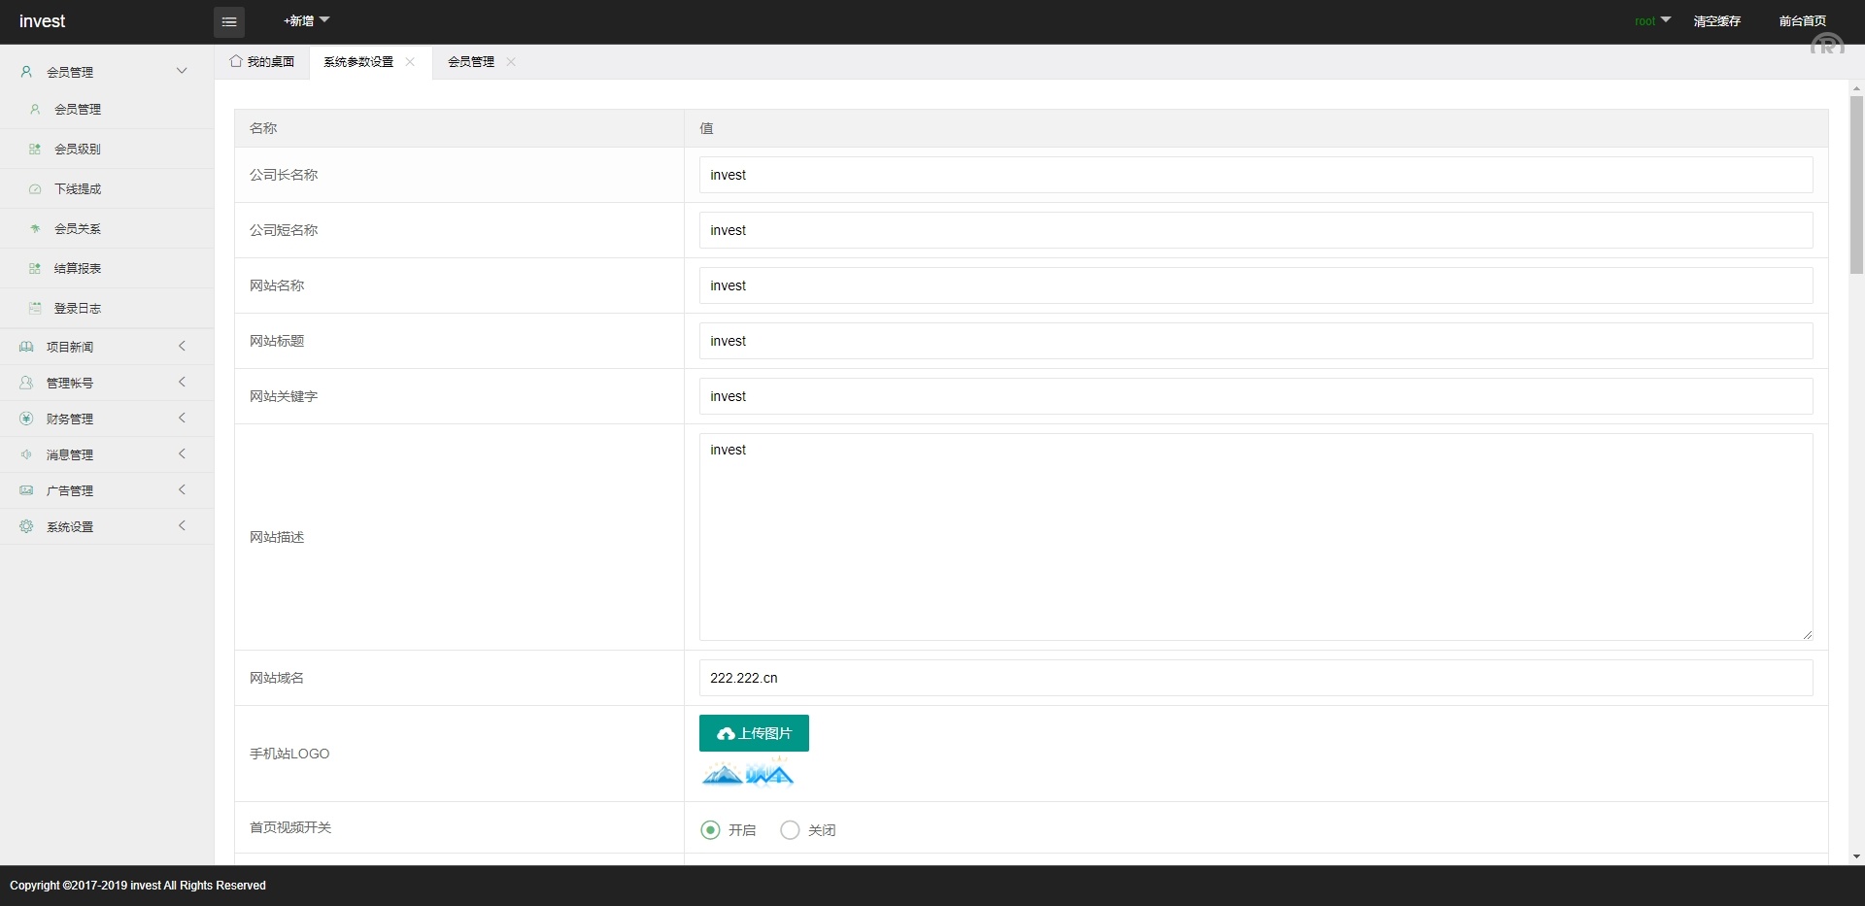Click the 会员关系 sidebar icon
This screenshot has height=906, width=1865.
click(x=35, y=229)
